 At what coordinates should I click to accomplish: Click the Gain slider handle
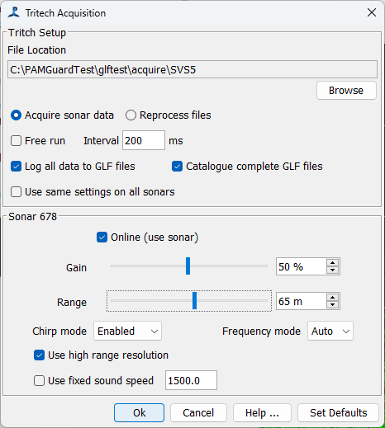click(x=188, y=266)
